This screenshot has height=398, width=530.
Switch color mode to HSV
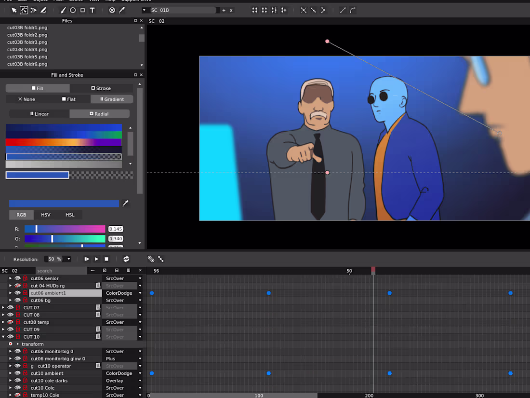click(46, 214)
